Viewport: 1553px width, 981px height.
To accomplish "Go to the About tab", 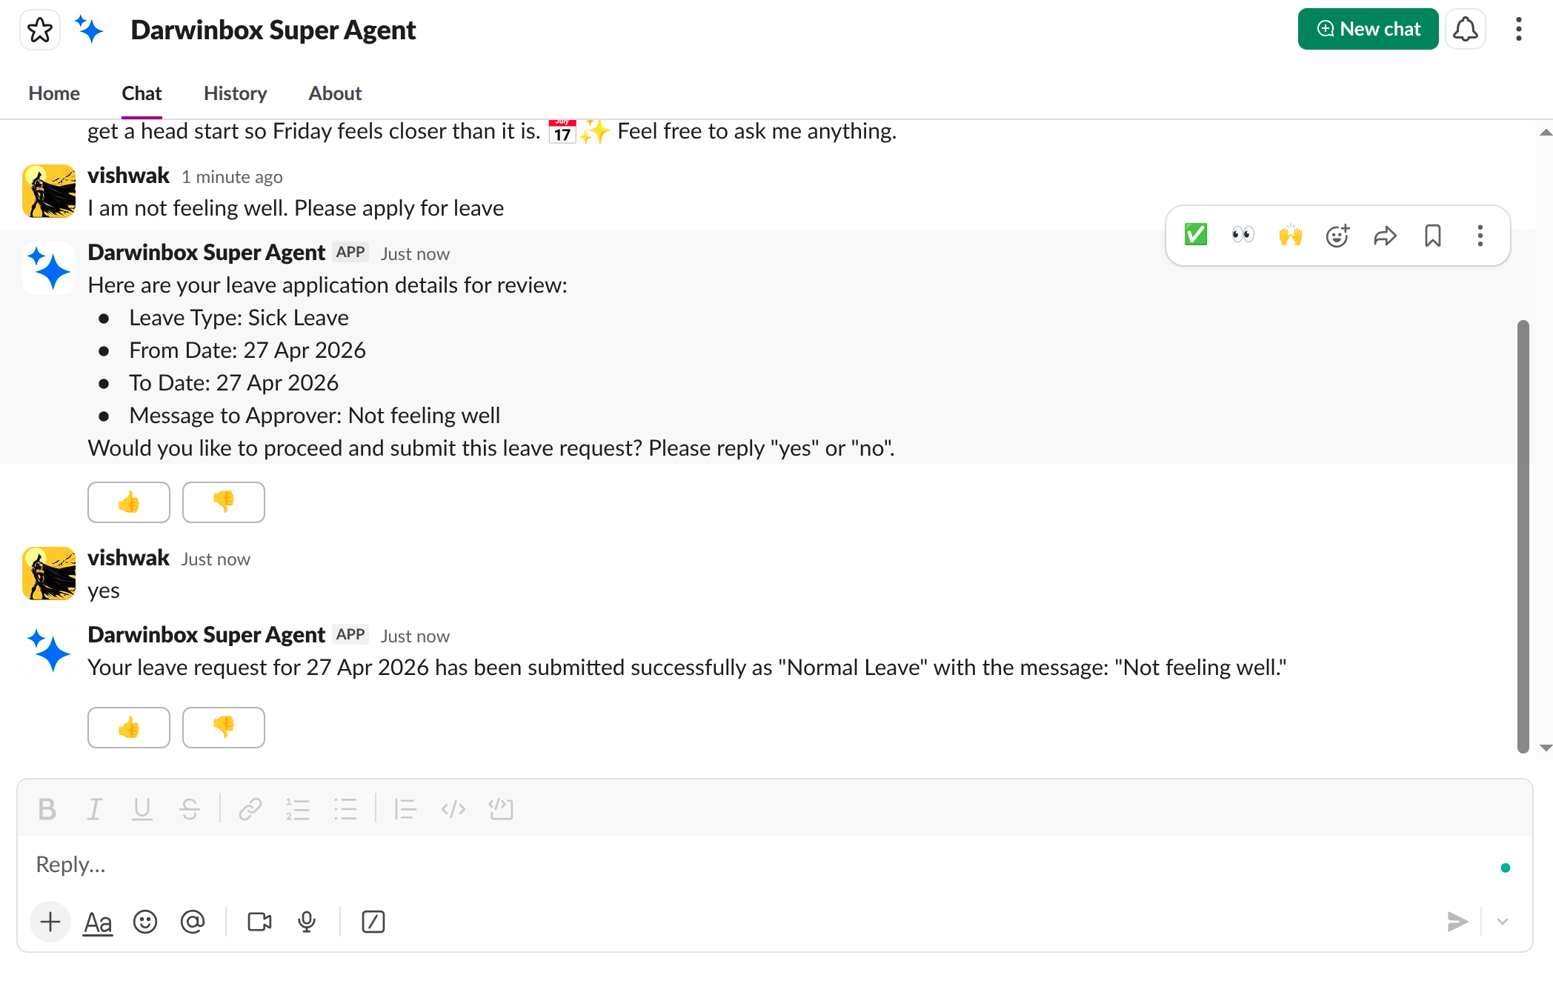I will 335,93.
